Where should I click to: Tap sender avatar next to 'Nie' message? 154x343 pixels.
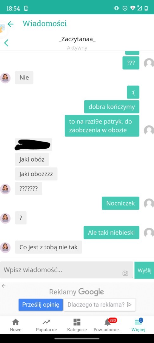point(5,78)
